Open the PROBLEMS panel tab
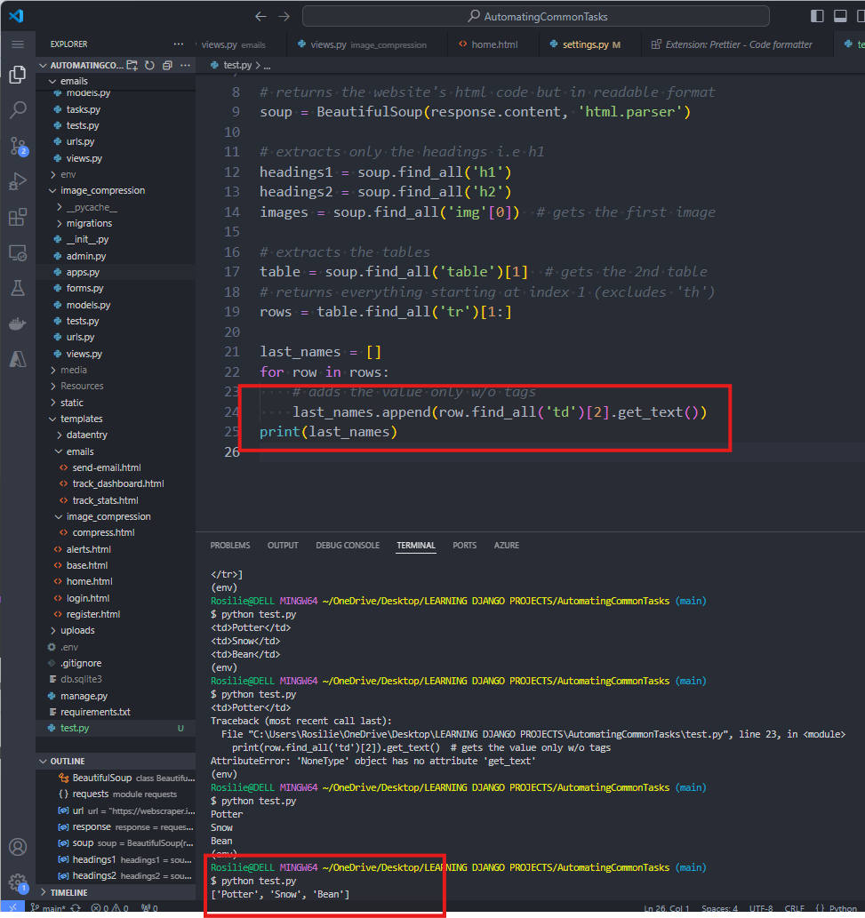The height and width of the screenshot is (918, 865). pyautogui.click(x=230, y=545)
